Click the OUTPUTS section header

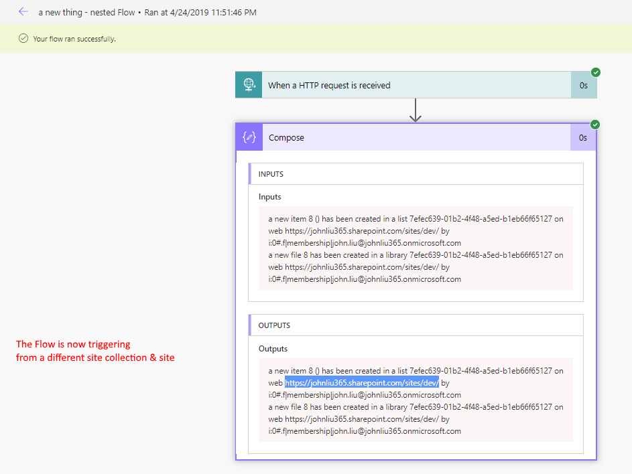coord(274,325)
